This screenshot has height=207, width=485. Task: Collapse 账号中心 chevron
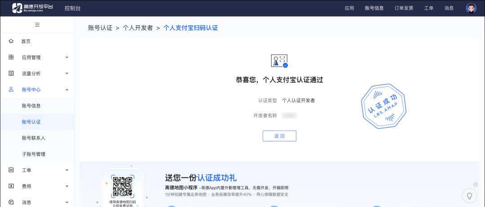point(67,90)
